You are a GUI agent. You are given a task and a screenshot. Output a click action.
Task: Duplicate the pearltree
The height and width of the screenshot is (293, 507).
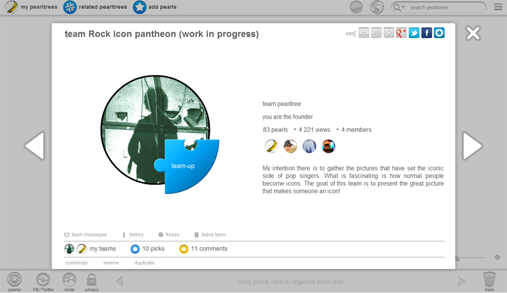144,263
